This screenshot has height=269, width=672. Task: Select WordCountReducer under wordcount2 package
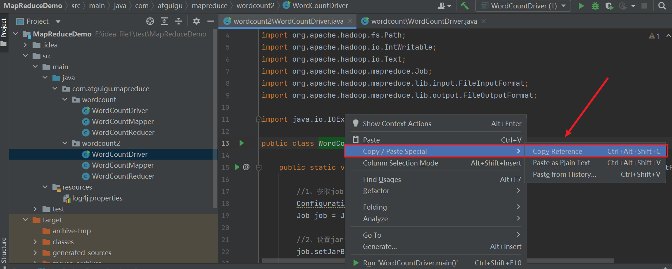pos(123,176)
